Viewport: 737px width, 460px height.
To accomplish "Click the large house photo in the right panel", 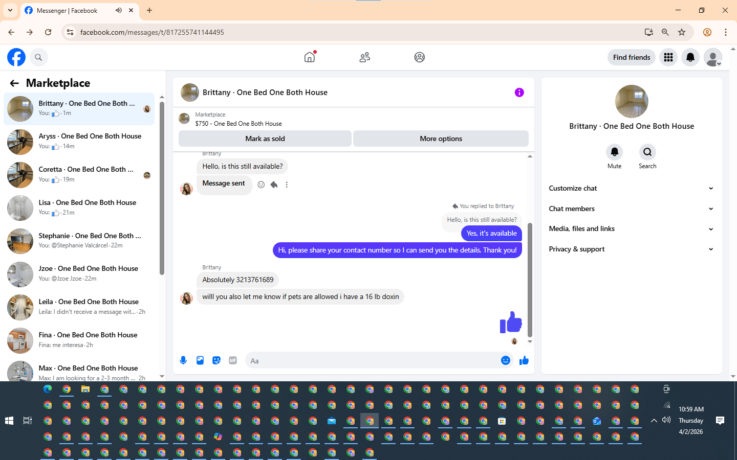I will point(632,101).
